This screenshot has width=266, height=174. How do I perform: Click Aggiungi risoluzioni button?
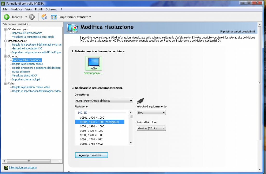(91, 155)
